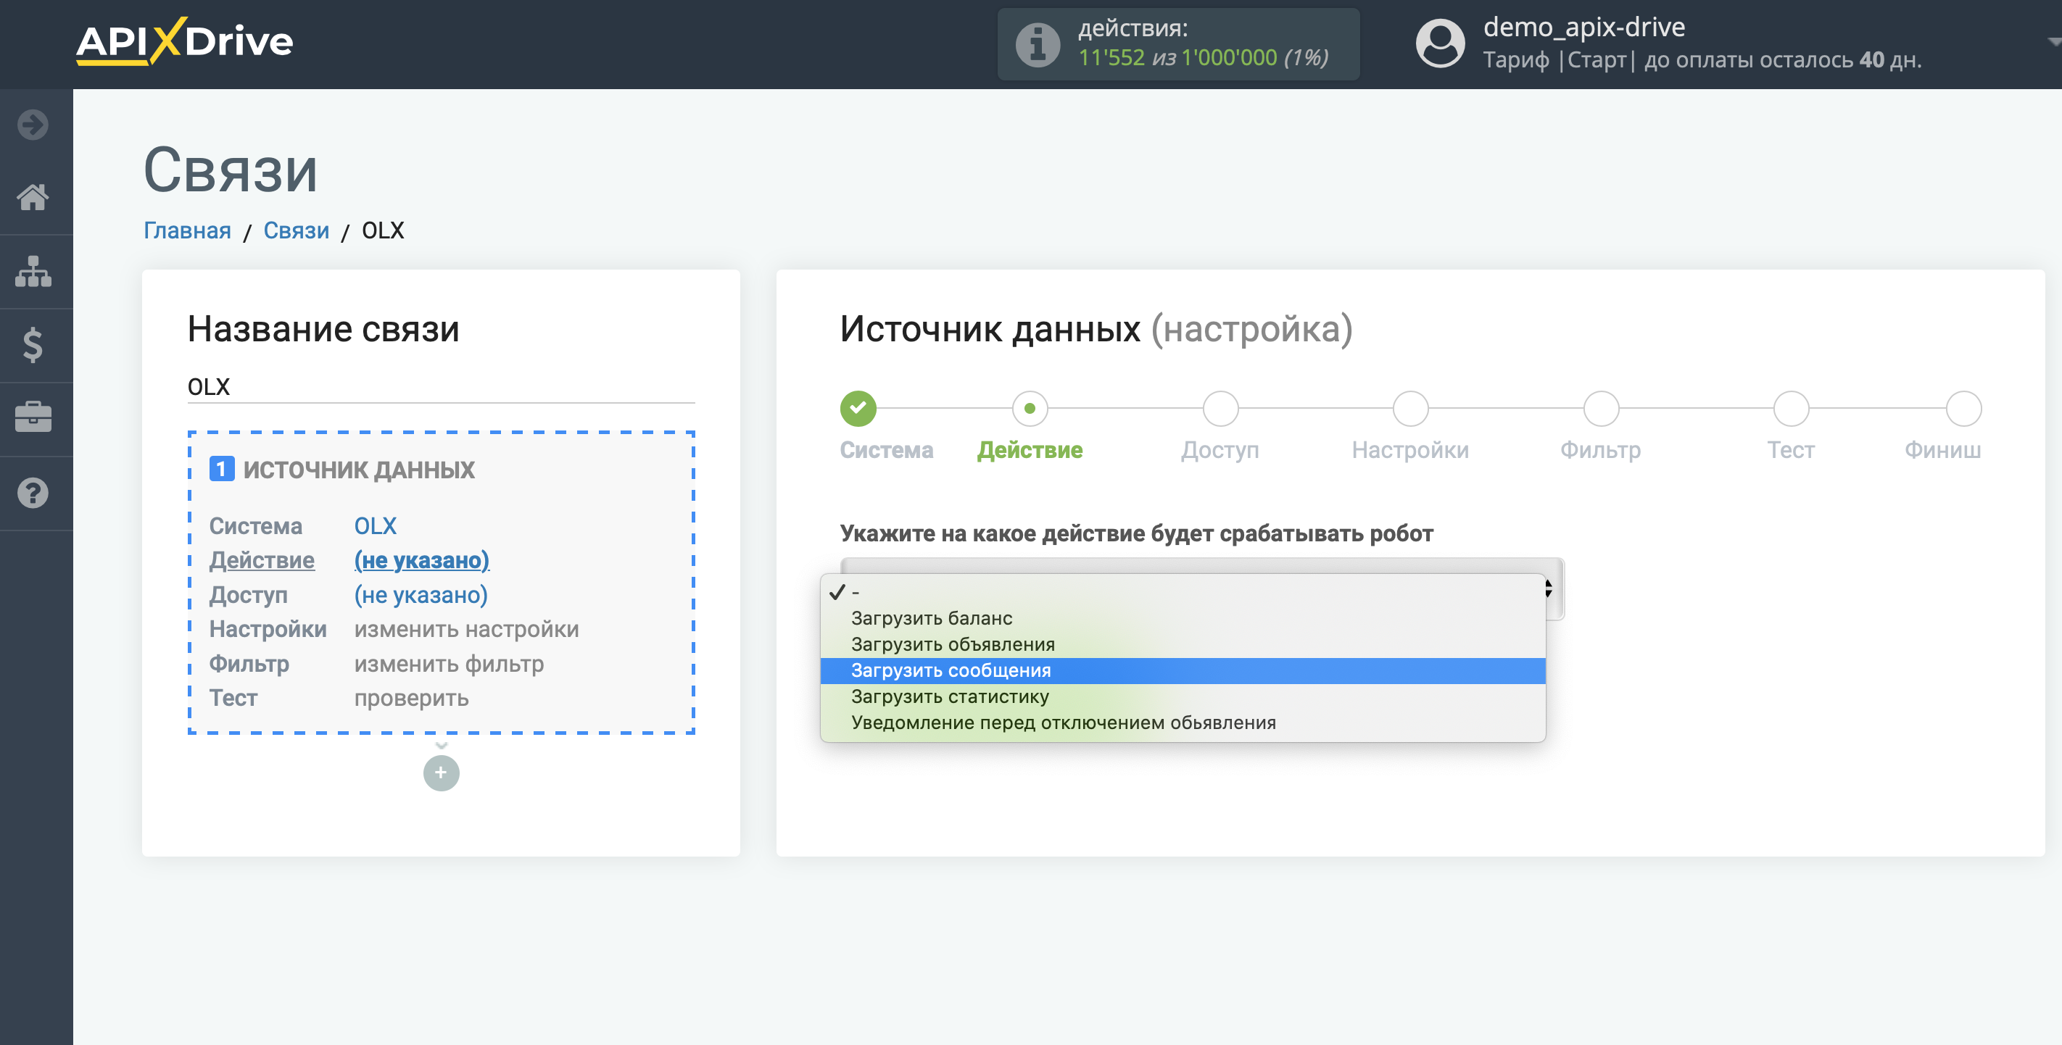The image size is (2062, 1045).
Task: Open the briefcase icon in the sidebar
Action: tap(33, 417)
